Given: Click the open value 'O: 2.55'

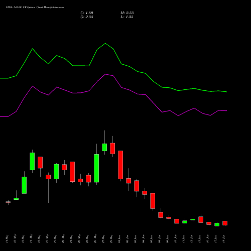Looking at the screenshot, I should [x=87, y=17].
